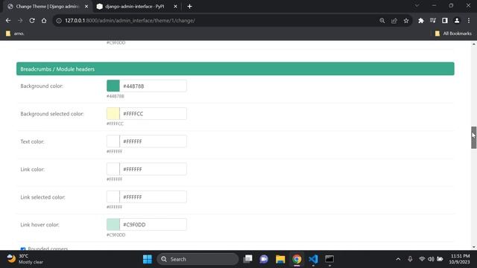The height and width of the screenshot is (268, 477).
Task: Open the media control icon
Action: [433, 21]
